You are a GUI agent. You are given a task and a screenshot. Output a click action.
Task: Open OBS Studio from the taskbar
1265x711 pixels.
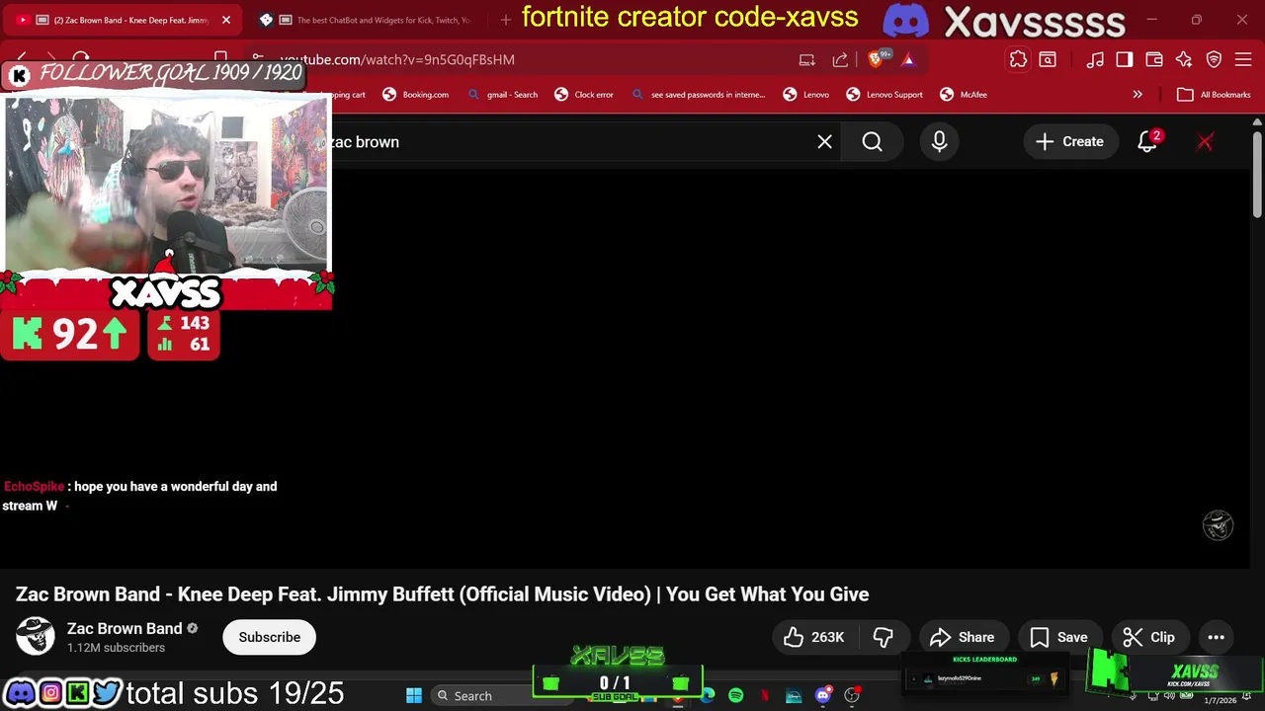(852, 695)
